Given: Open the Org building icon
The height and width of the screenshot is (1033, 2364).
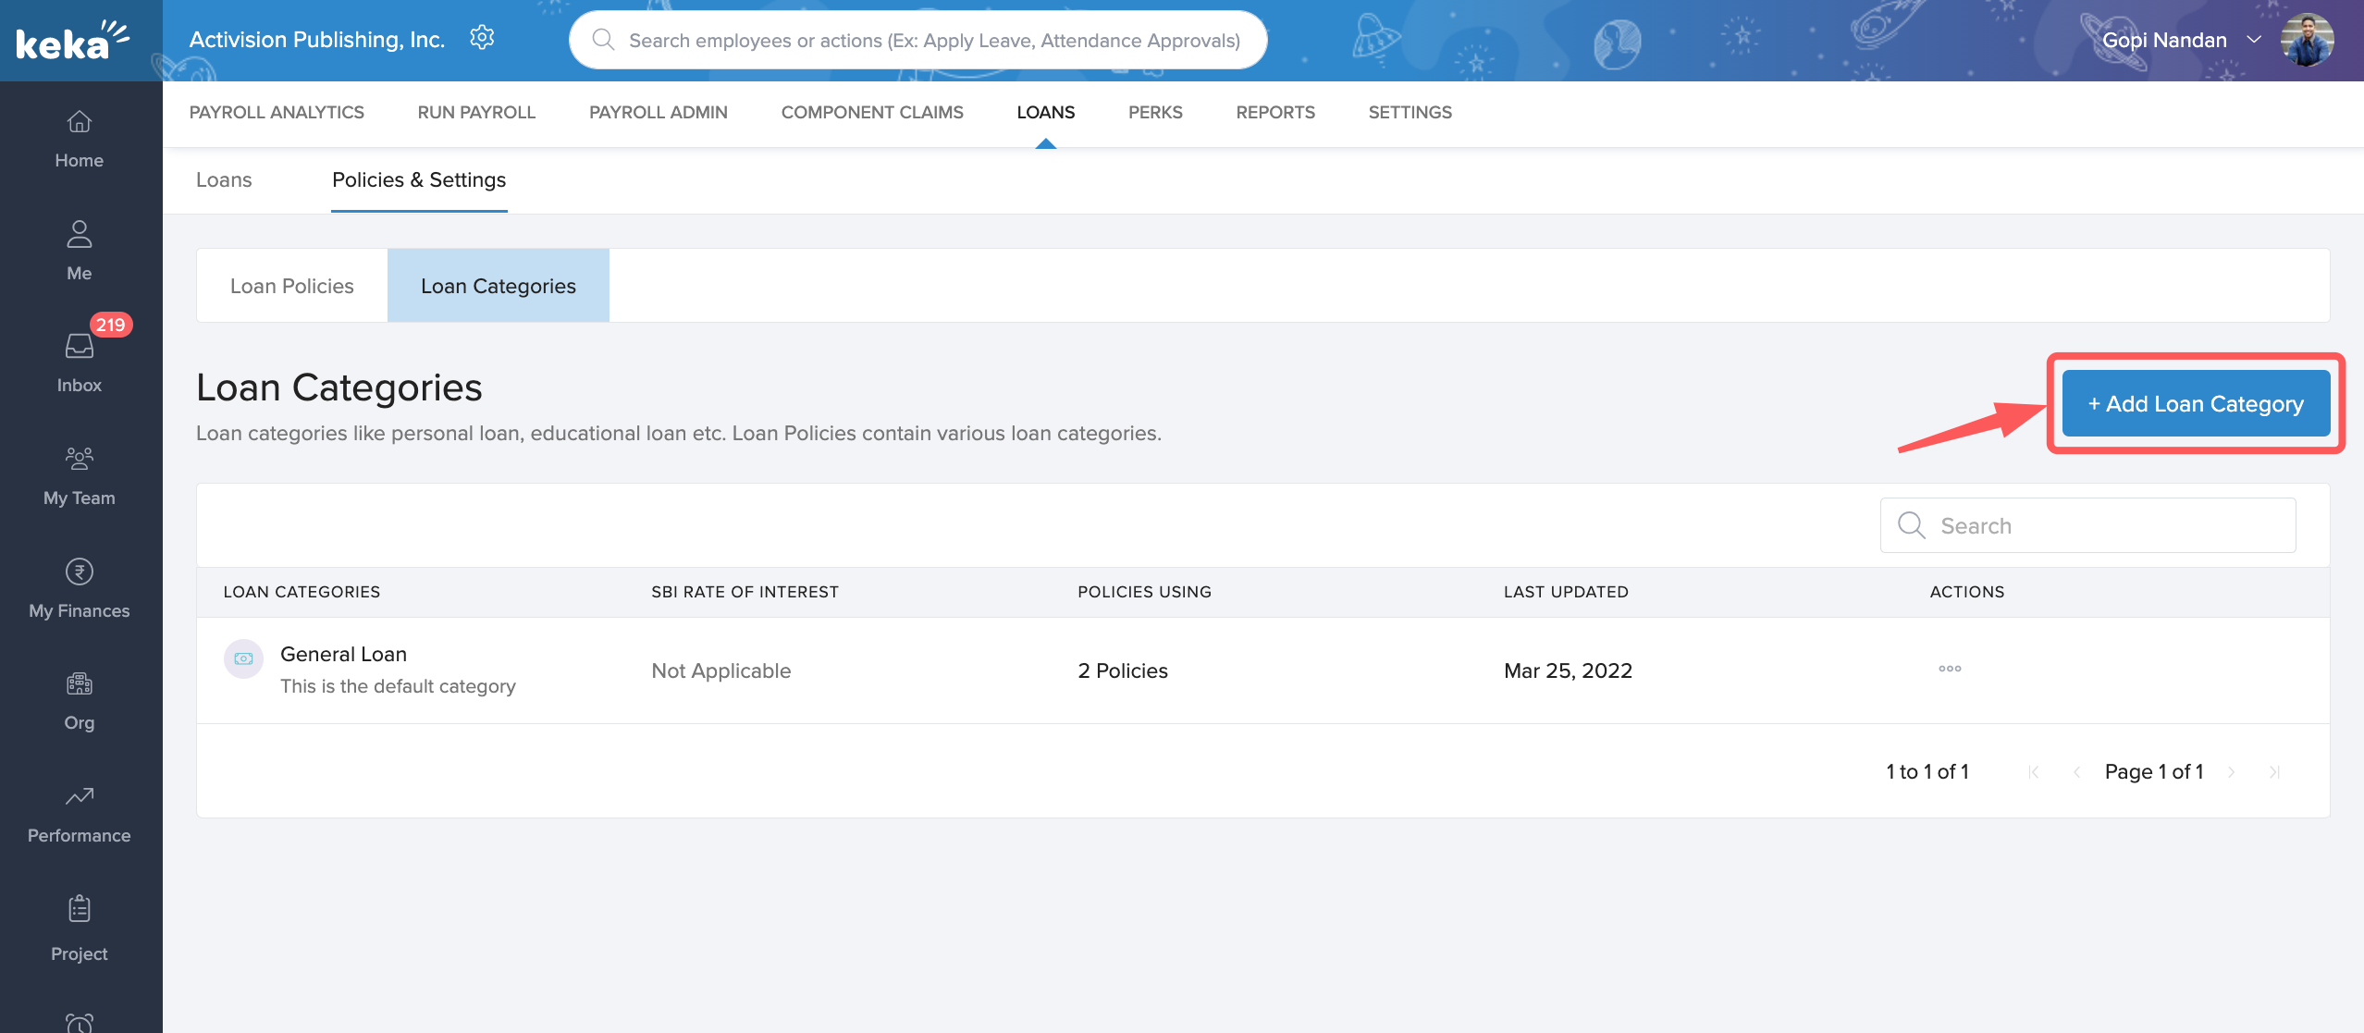Looking at the screenshot, I should pos(79,684).
